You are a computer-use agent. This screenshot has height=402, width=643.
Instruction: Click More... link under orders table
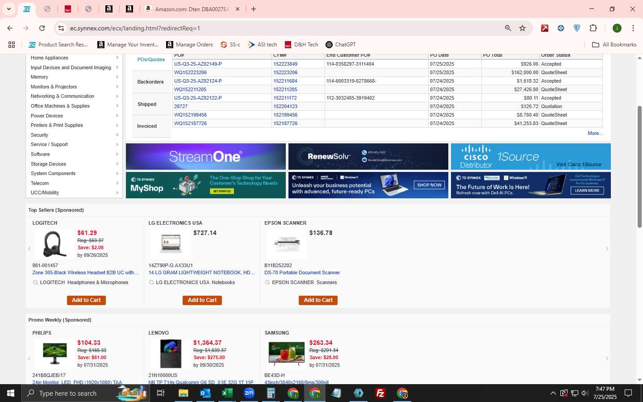pos(595,133)
